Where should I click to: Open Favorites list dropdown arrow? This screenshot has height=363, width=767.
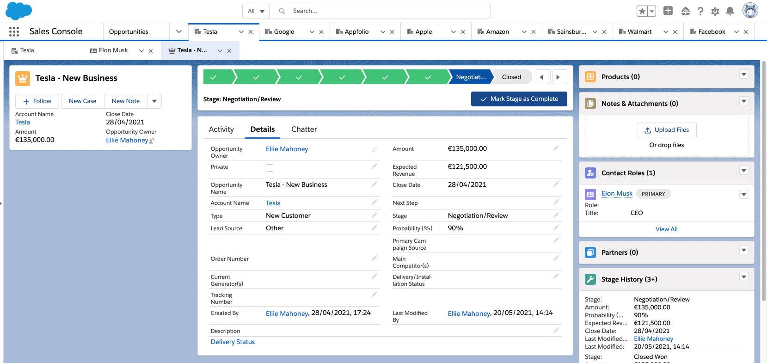[x=652, y=11]
